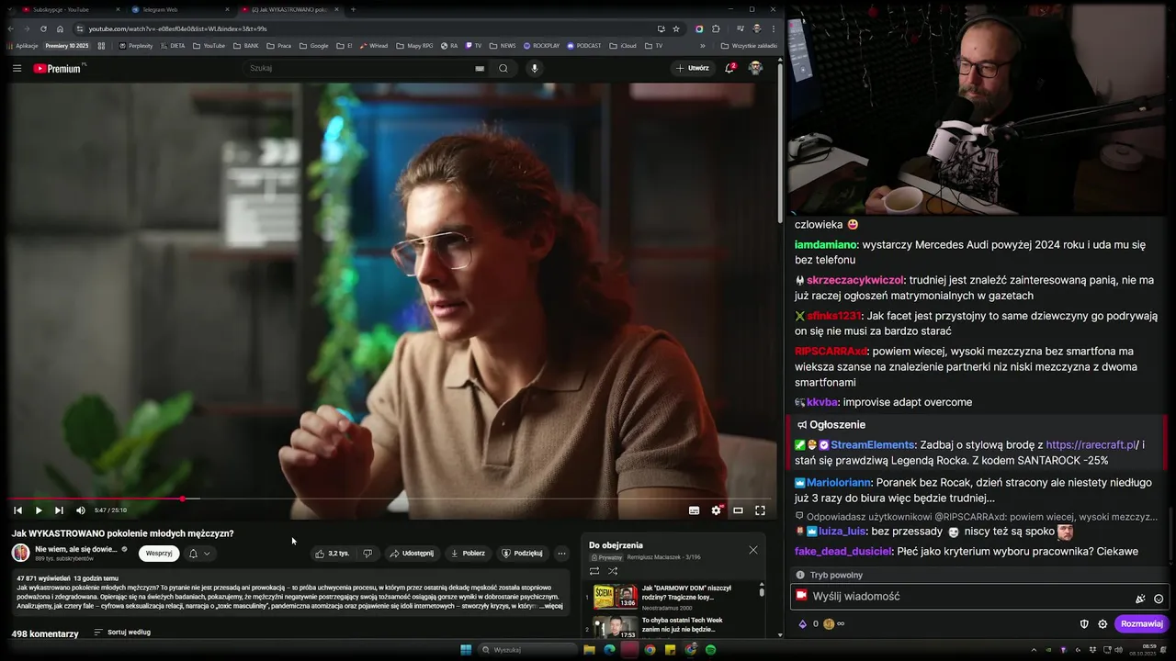Enter fullscreen mode
This screenshot has height=661, width=1176.
click(x=760, y=510)
